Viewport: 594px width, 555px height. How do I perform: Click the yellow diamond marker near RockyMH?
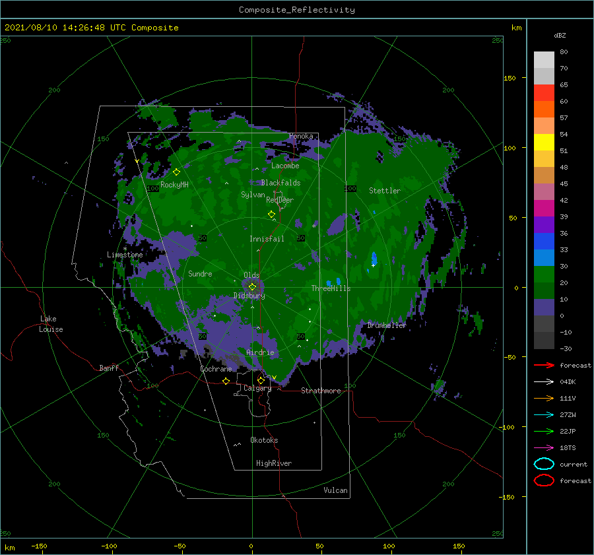[x=176, y=172]
